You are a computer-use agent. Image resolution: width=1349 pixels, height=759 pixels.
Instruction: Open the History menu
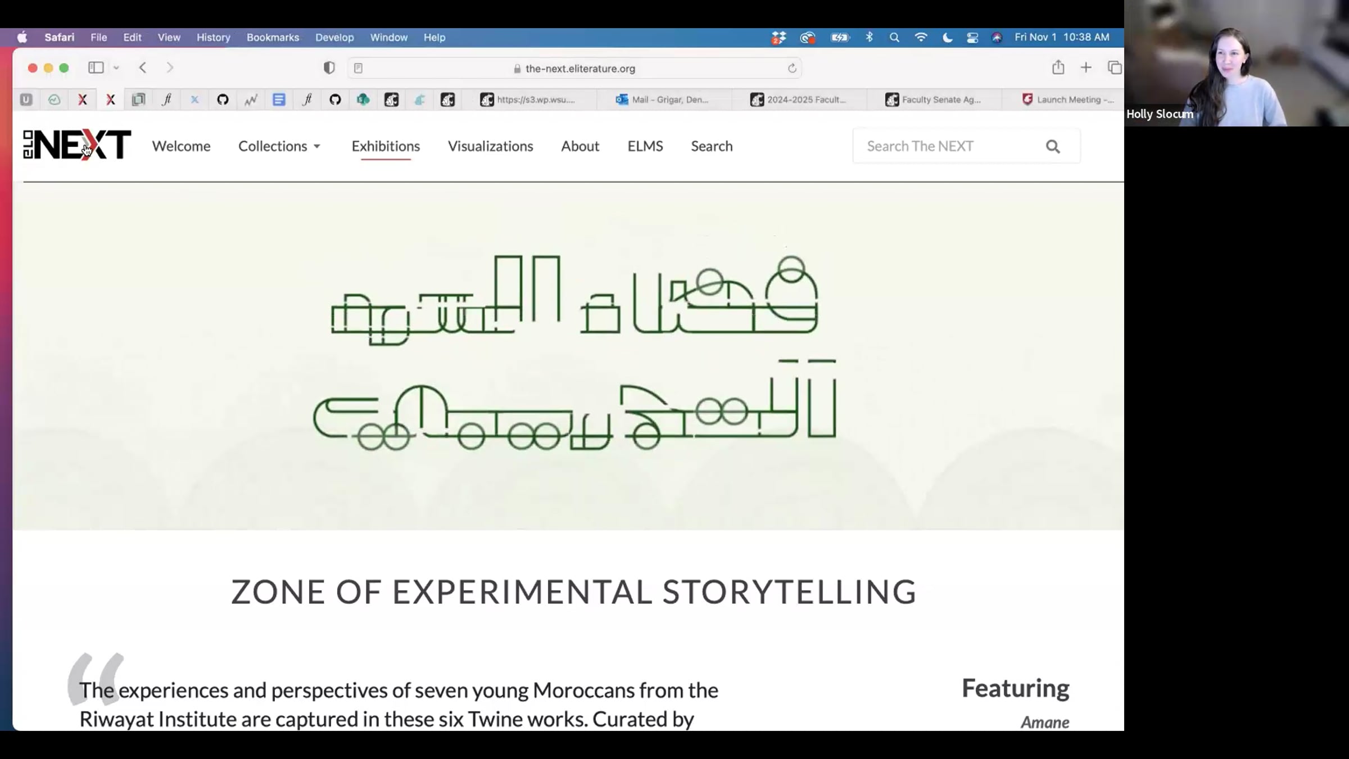[x=213, y=37]
